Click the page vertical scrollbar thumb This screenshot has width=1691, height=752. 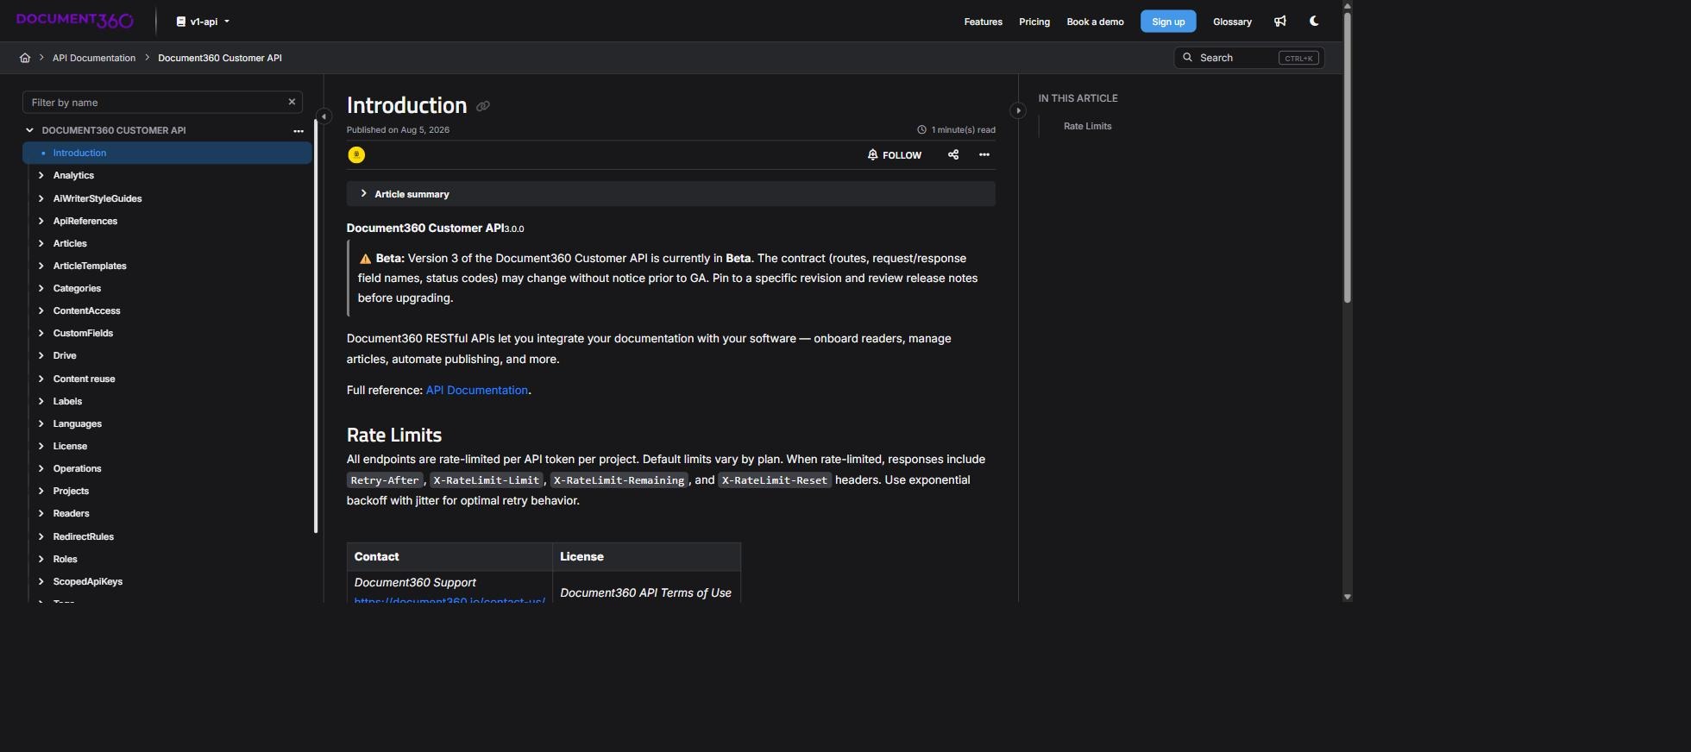point(1347,157)
